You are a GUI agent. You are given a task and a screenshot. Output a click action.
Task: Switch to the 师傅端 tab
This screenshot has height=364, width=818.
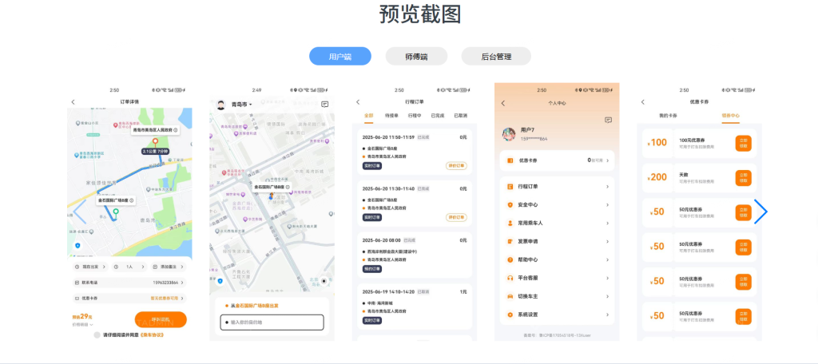416,57
